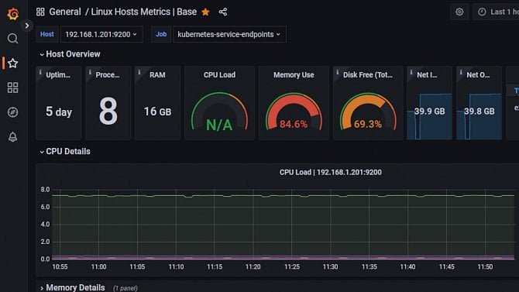Show info icon on Disk Free panel
Viewport: 519px width, 292px height.
point(338,72)
